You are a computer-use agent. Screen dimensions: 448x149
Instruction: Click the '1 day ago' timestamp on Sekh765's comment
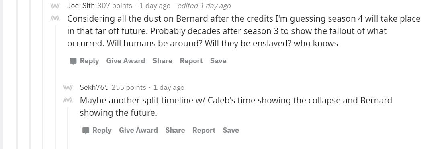point(169,87)
